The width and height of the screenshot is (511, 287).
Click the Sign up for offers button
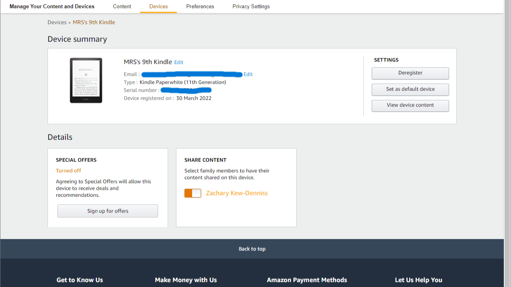pos(108,211)
